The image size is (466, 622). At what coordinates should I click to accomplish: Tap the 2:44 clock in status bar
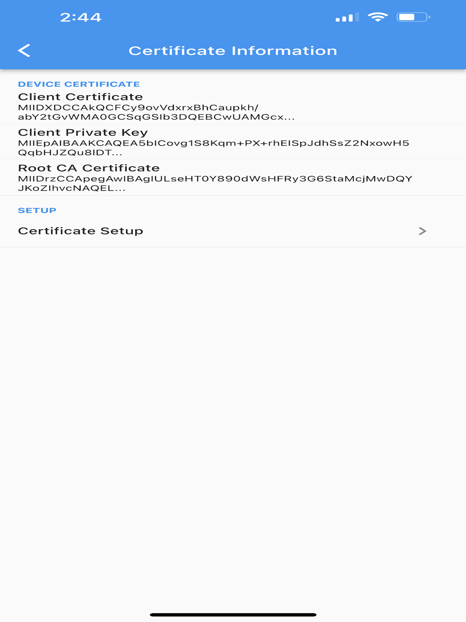point(81,17)
